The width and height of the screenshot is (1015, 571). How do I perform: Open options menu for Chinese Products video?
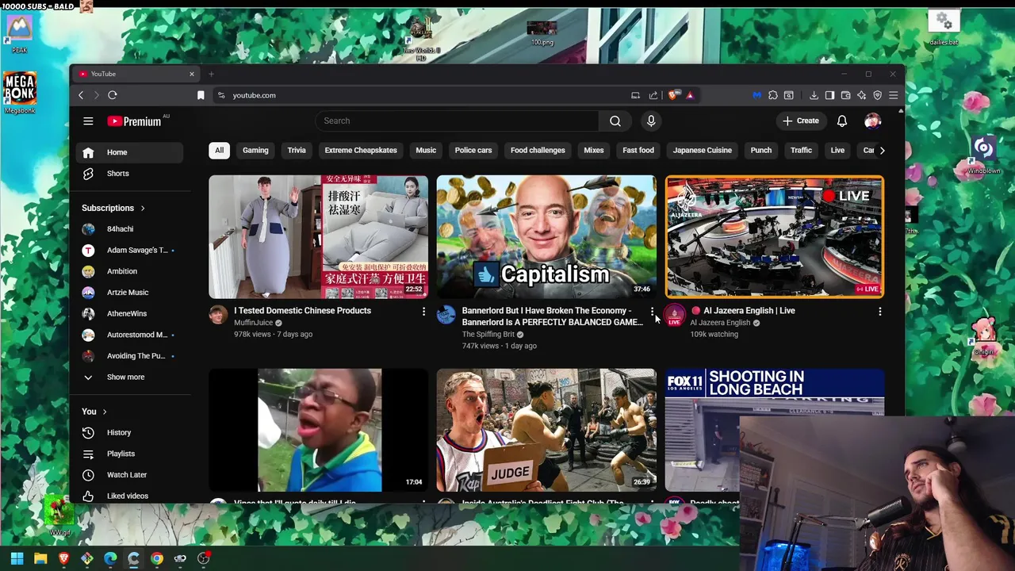click(423, 312)
